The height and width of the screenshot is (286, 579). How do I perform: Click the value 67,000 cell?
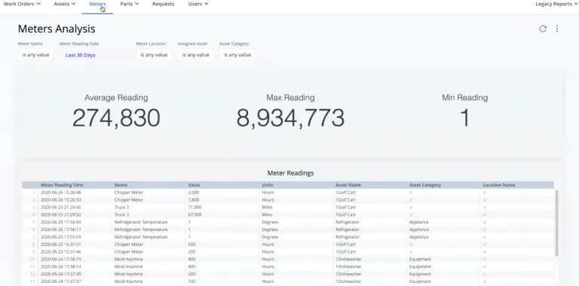point(195,214)
